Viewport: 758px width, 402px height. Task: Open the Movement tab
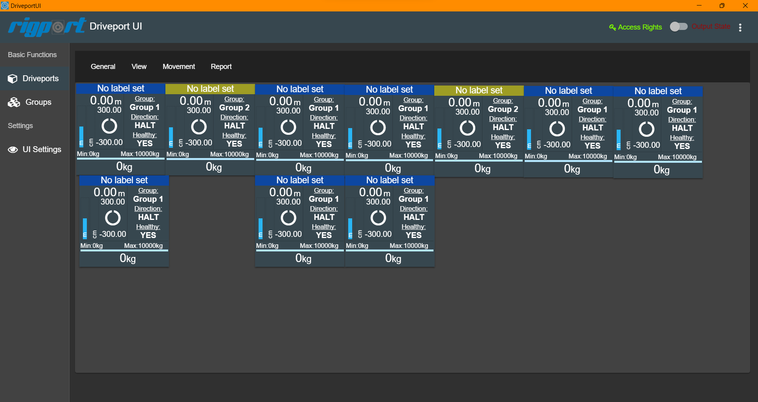coord(179,67)
